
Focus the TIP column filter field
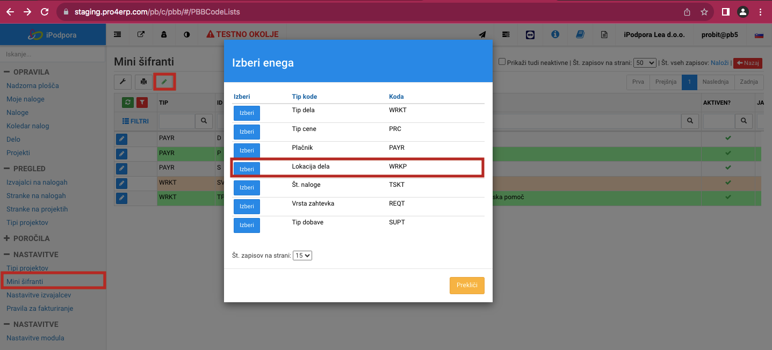point(177,121)
